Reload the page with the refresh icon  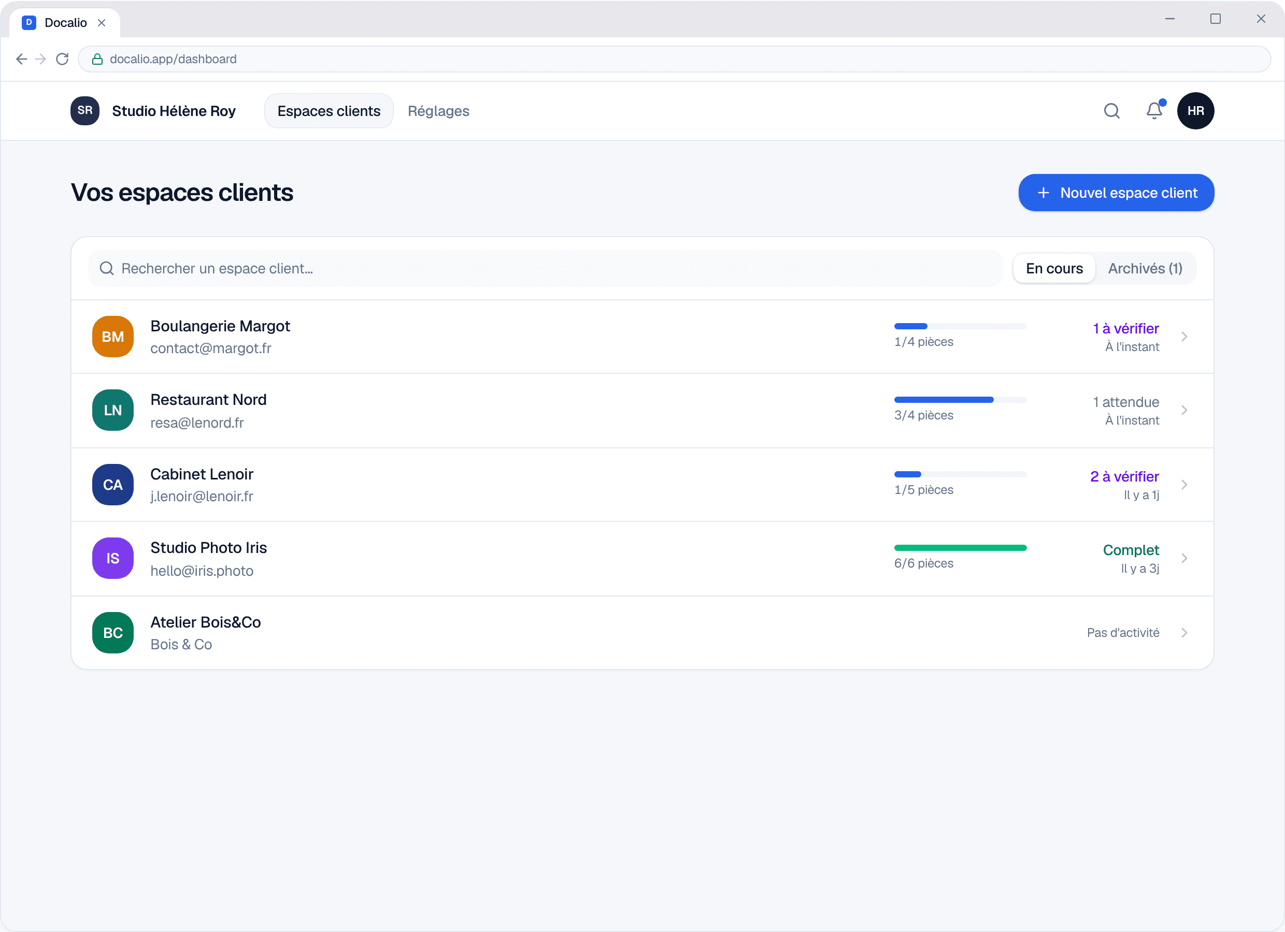click(62, 59)
